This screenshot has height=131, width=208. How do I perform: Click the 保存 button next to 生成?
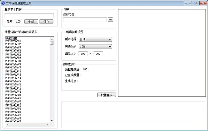[46, 21]
